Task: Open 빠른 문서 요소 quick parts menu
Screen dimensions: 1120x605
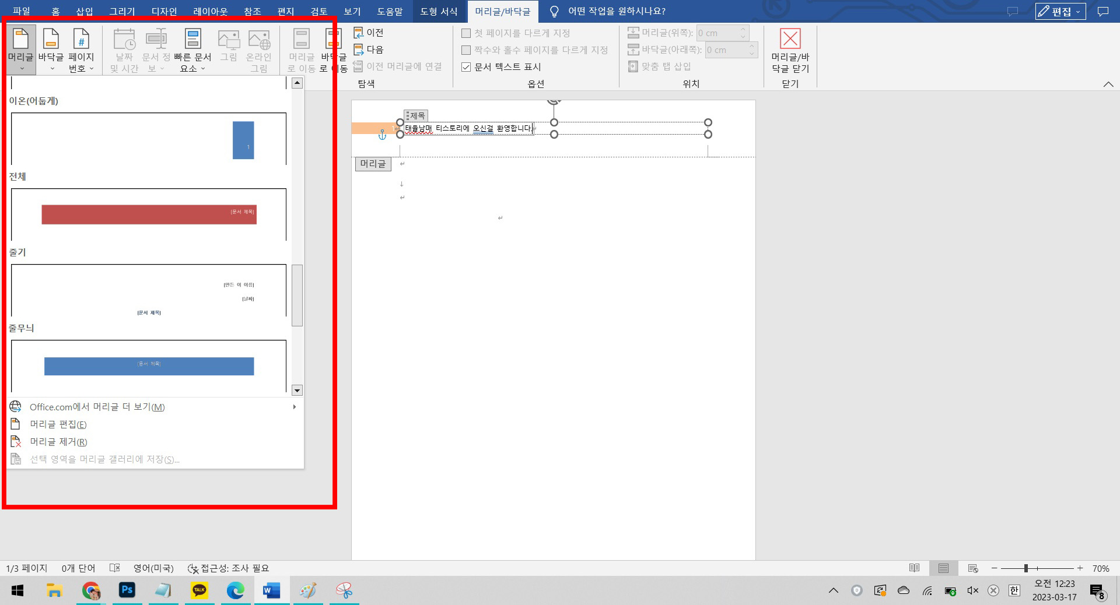Action: point(192,50)
